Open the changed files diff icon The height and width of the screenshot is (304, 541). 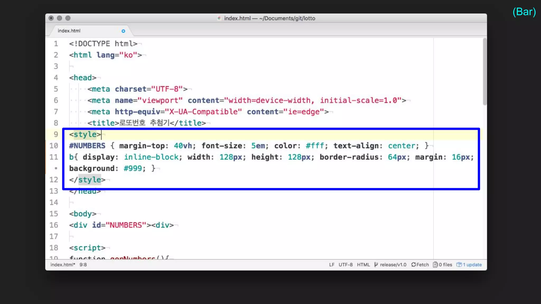pos(435,265)
